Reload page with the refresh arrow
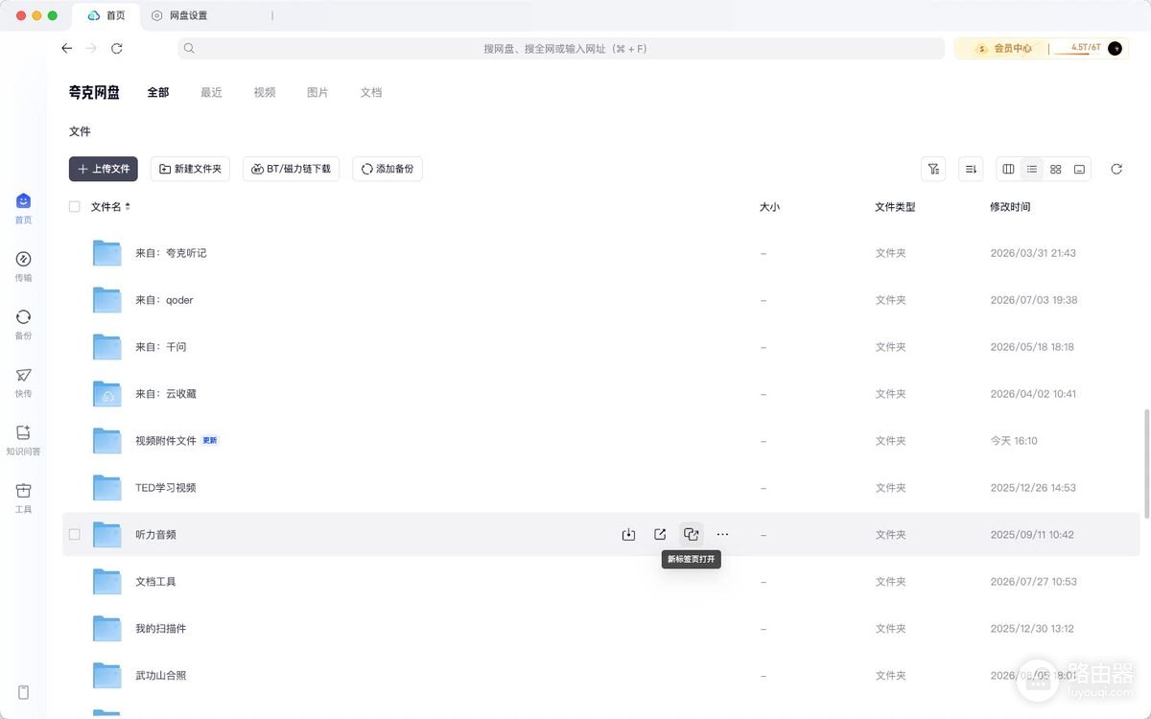1151x719 pixels. [x=117, y=48]
